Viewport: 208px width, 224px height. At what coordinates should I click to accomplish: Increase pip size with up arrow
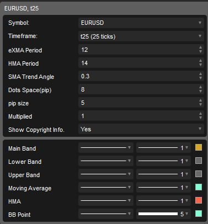click(200, 100)
